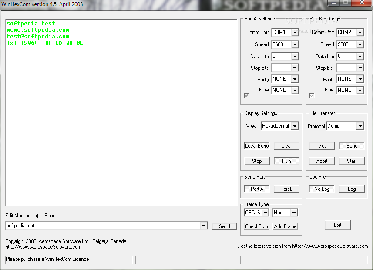Click 'Get the latest version' URL text
This screenshot has width=373, height=270.
click(302, 246)
